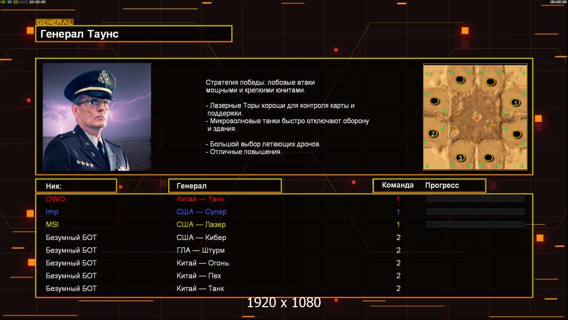Click the blue Imp player name
This screenshot has height=320, width=568.
52,212
